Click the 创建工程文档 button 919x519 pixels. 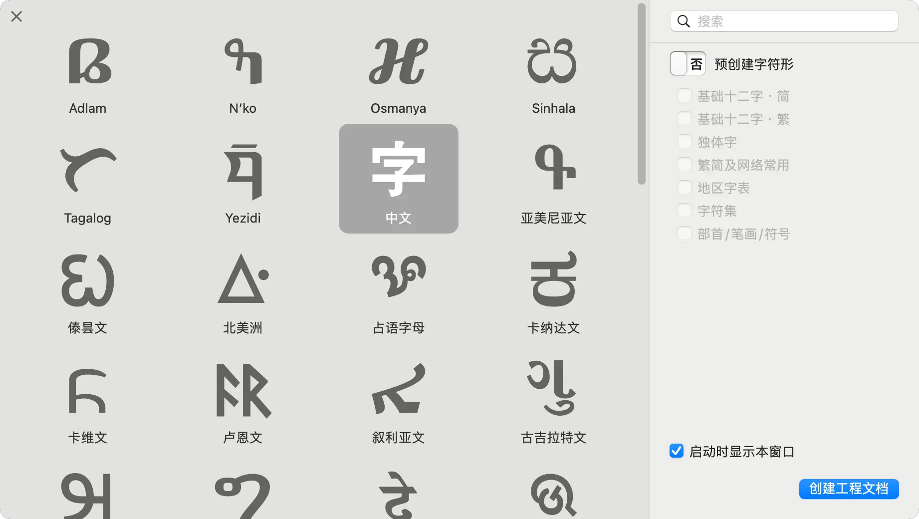pyautogui.click(x=849, y=489)
